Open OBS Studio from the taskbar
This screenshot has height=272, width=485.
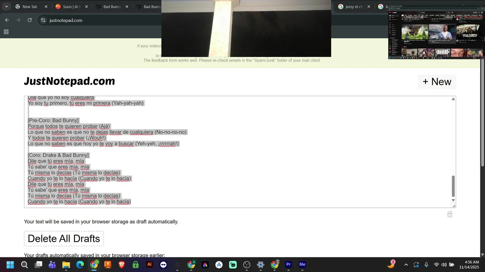247,264
